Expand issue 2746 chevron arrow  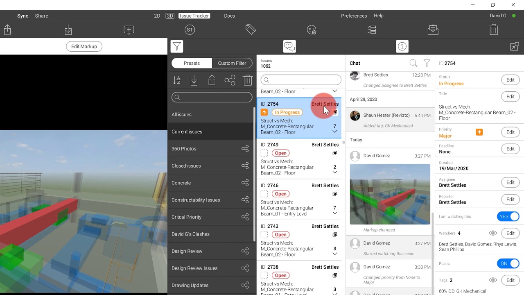(x=334, y=213)
